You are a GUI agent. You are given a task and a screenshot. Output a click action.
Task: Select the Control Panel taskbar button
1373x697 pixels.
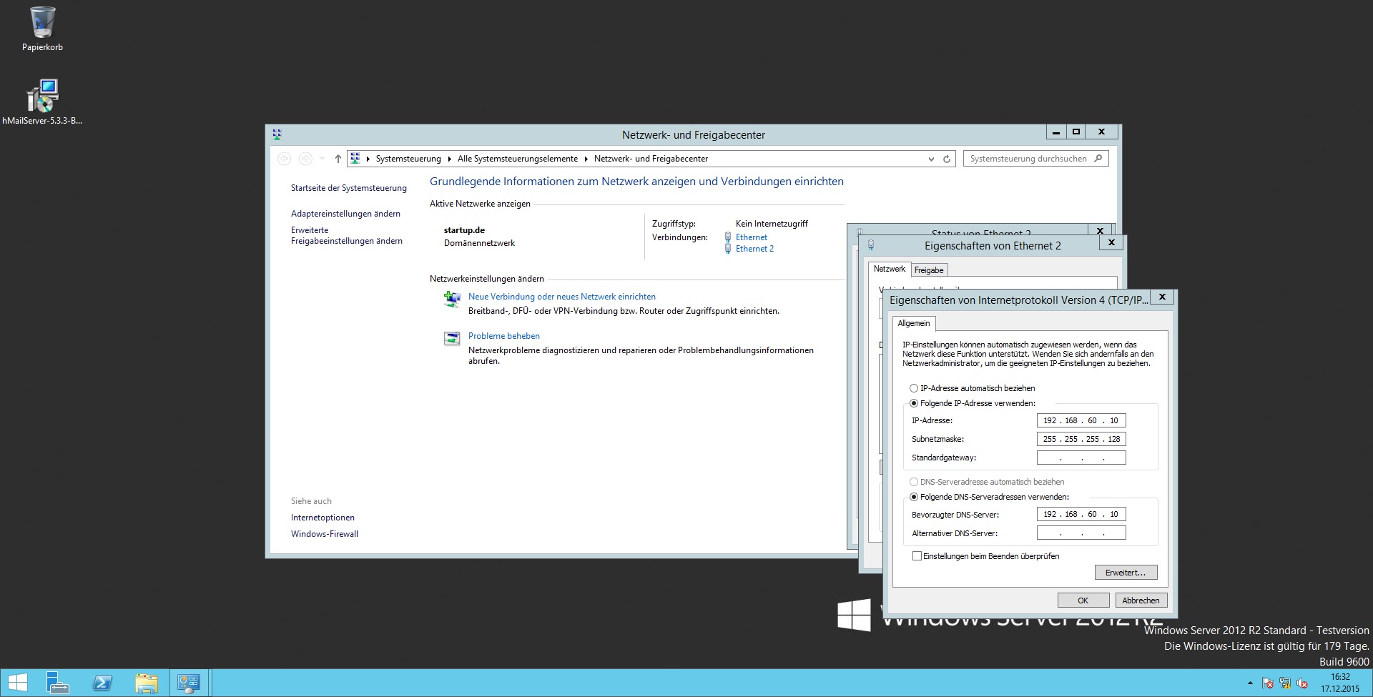190,683
